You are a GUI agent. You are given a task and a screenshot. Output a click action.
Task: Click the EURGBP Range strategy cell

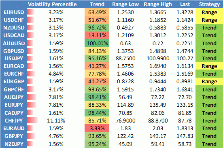[209, 82]
